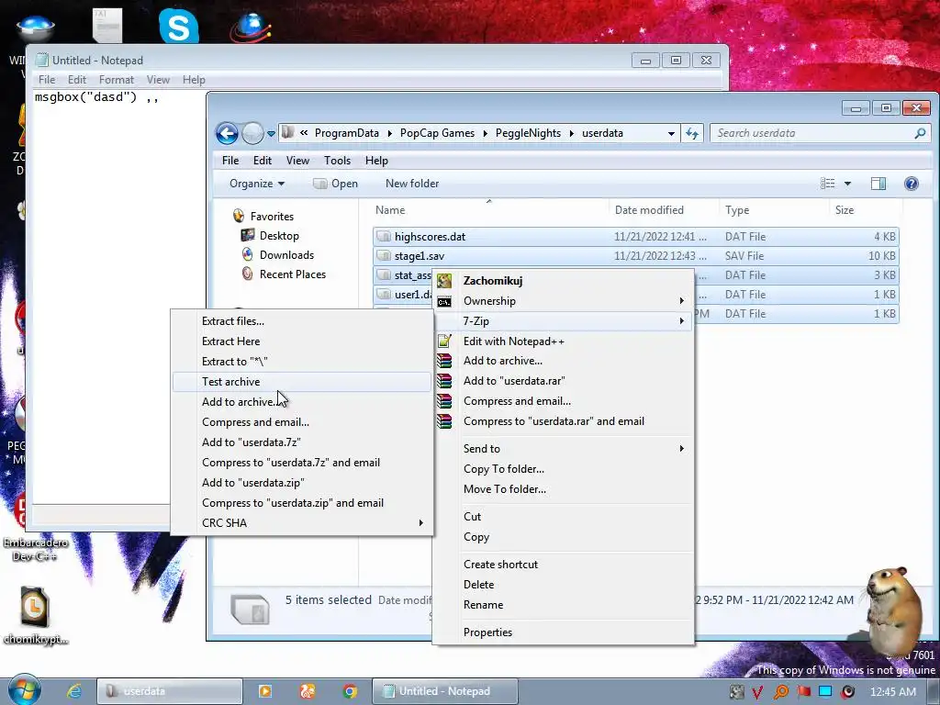Screen dimensions: 940x705
Task: Click Cut in the context menu
Action: (x=564, y=516)
